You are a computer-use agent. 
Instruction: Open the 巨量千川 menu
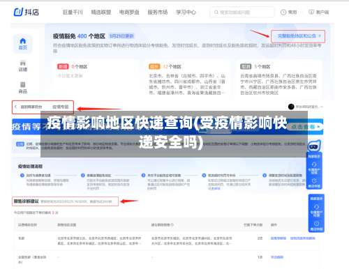click(x=73, y=12)
